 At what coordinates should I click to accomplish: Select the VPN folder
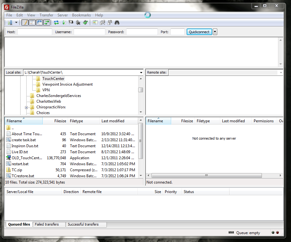pyautogui.click(x=46, y=90)
